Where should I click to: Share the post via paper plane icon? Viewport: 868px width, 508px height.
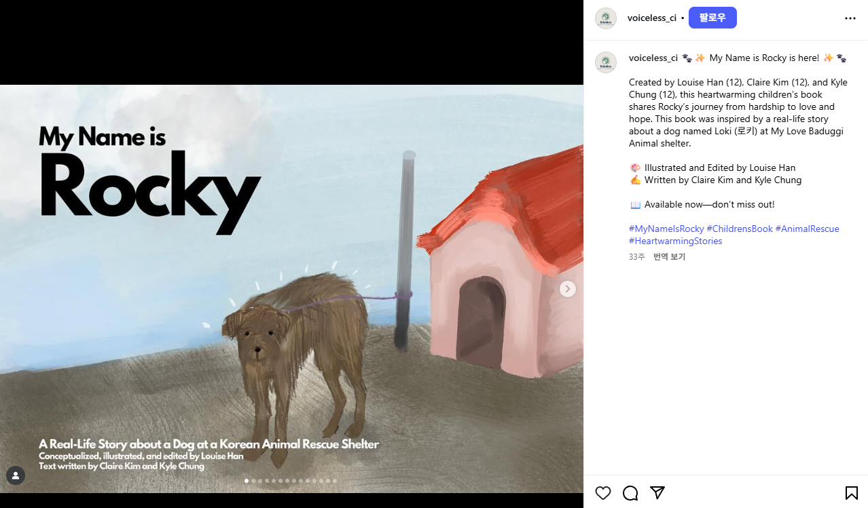tap(657, 493)
